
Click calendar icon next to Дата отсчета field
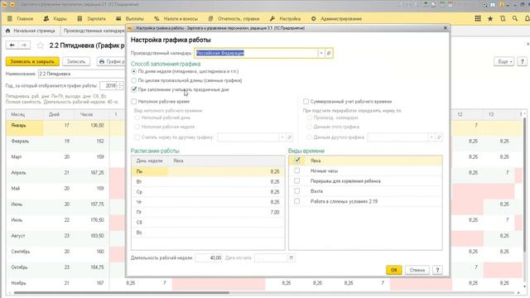pyautogui.click(x=291, y=257)
